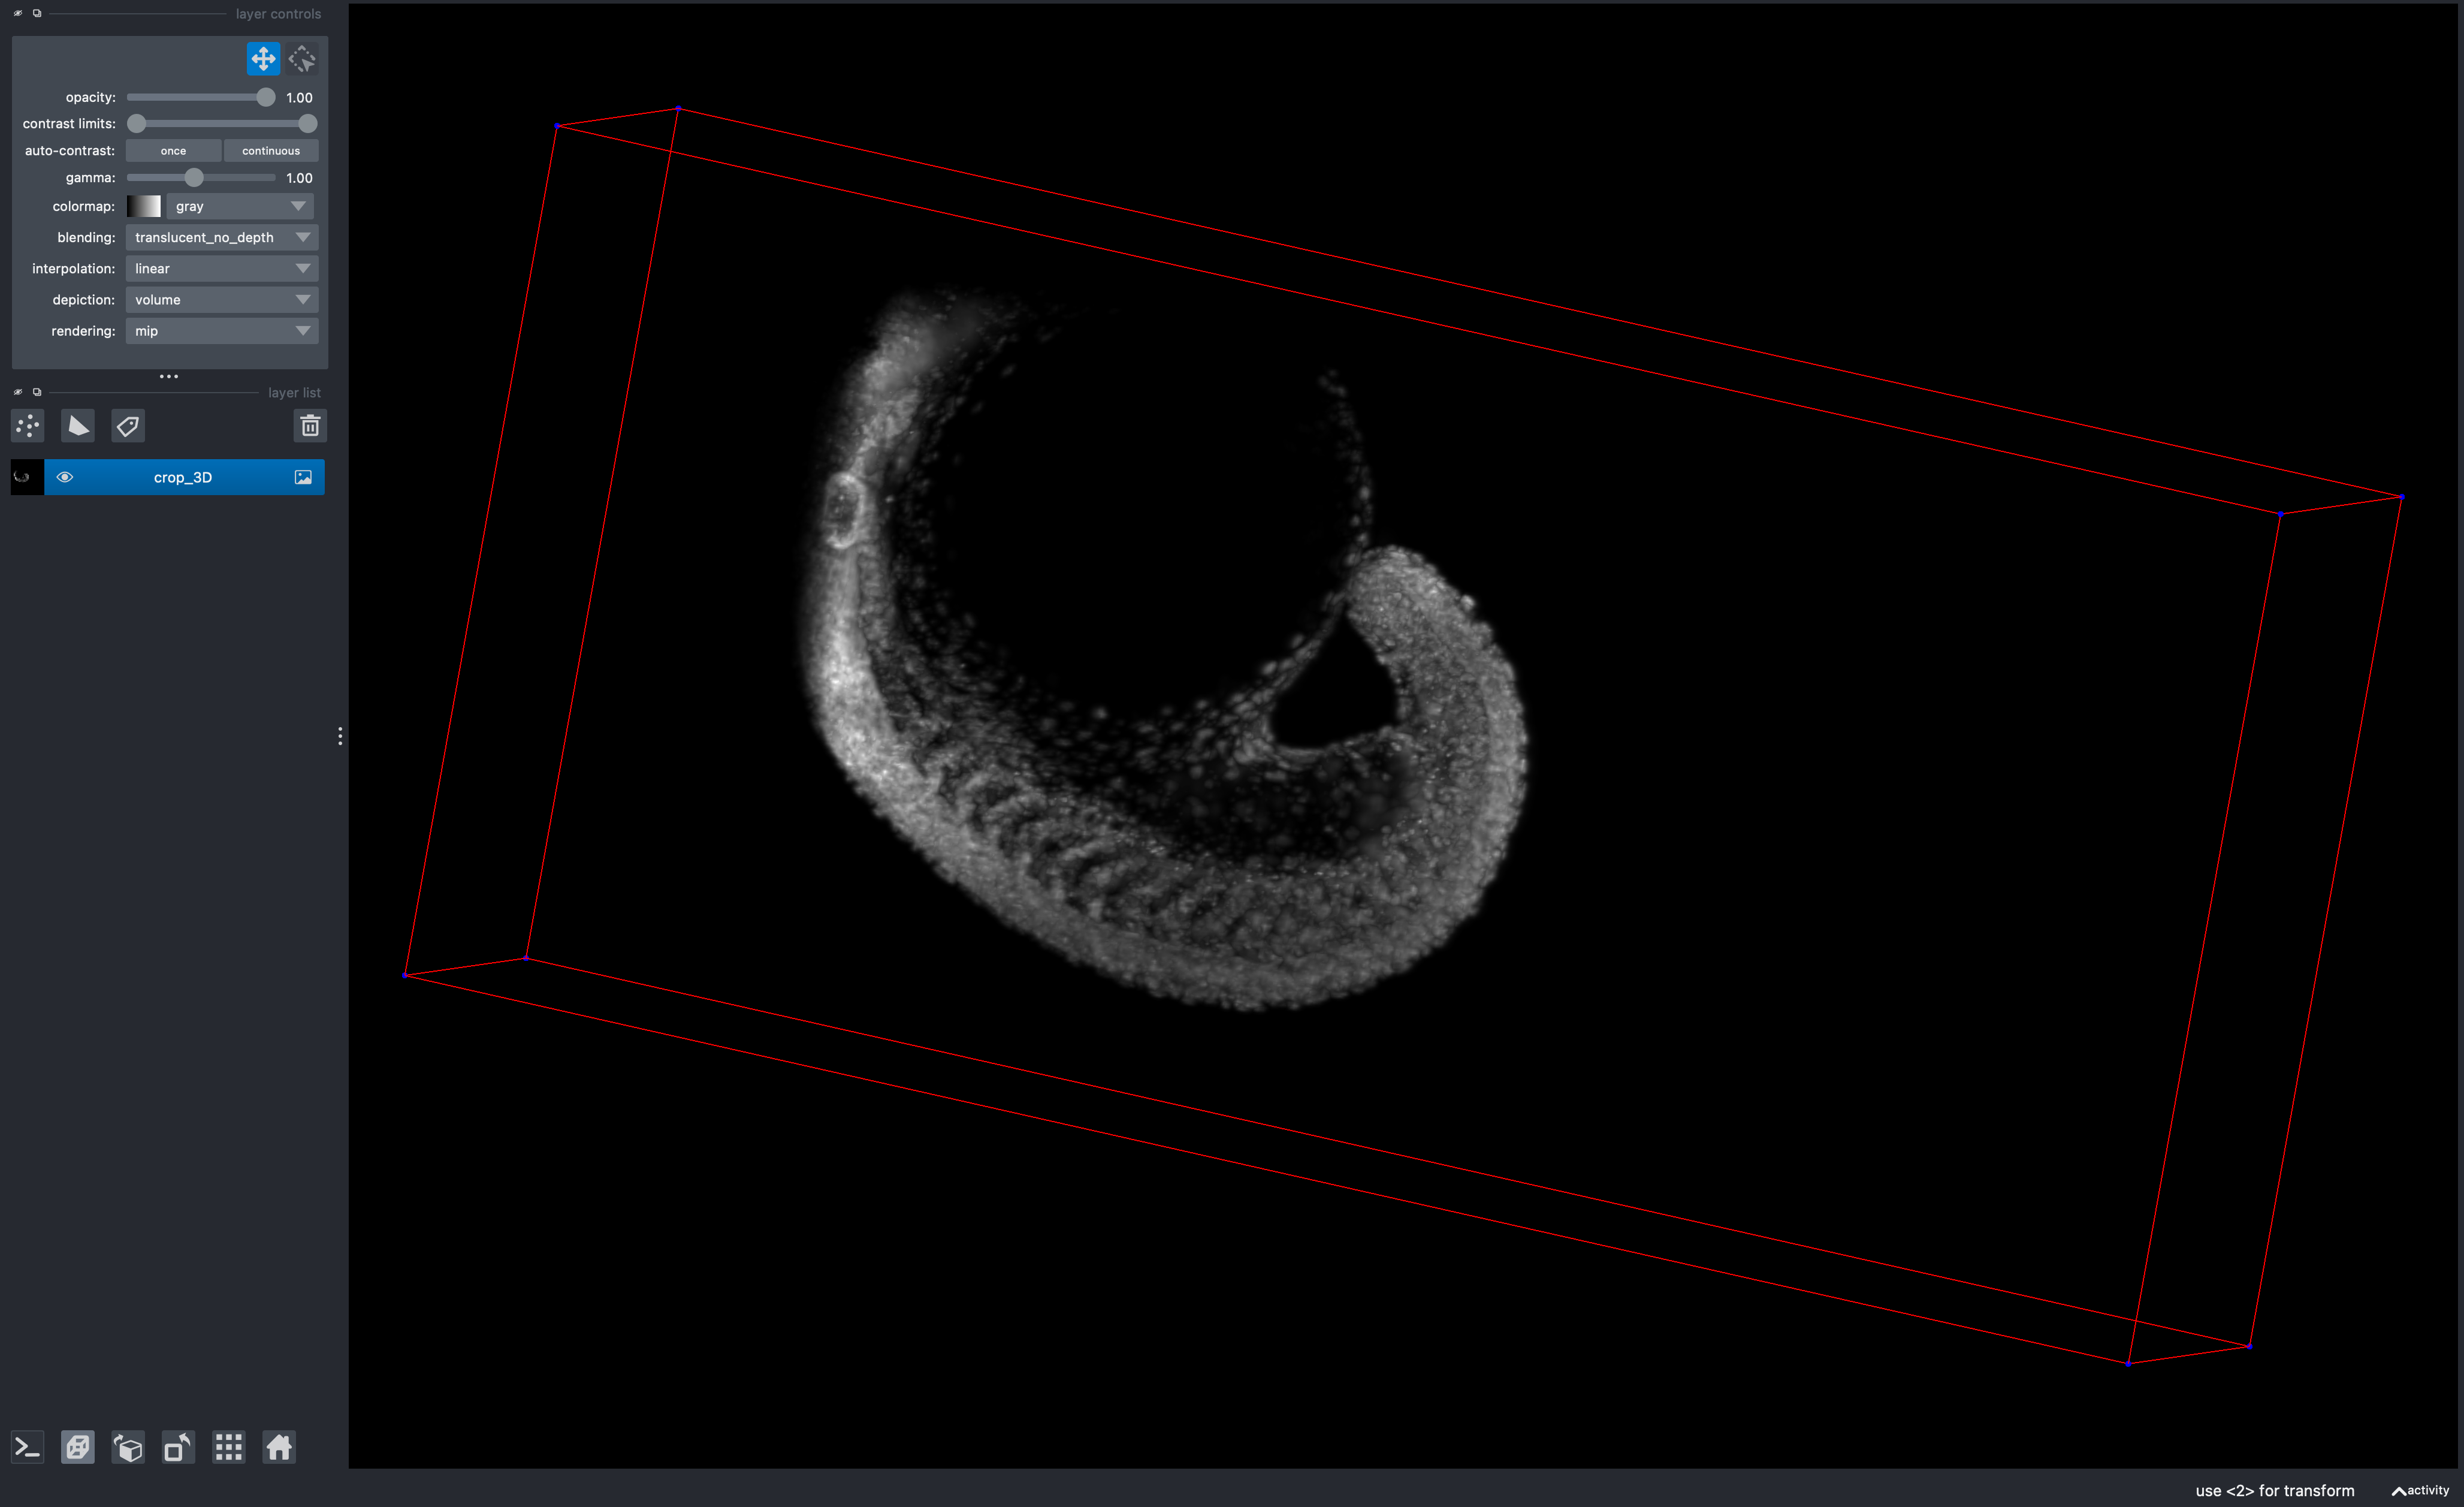Click vertical dots splitter beside canvas
Viewport: 2464px width, 1507px height.
340,737
